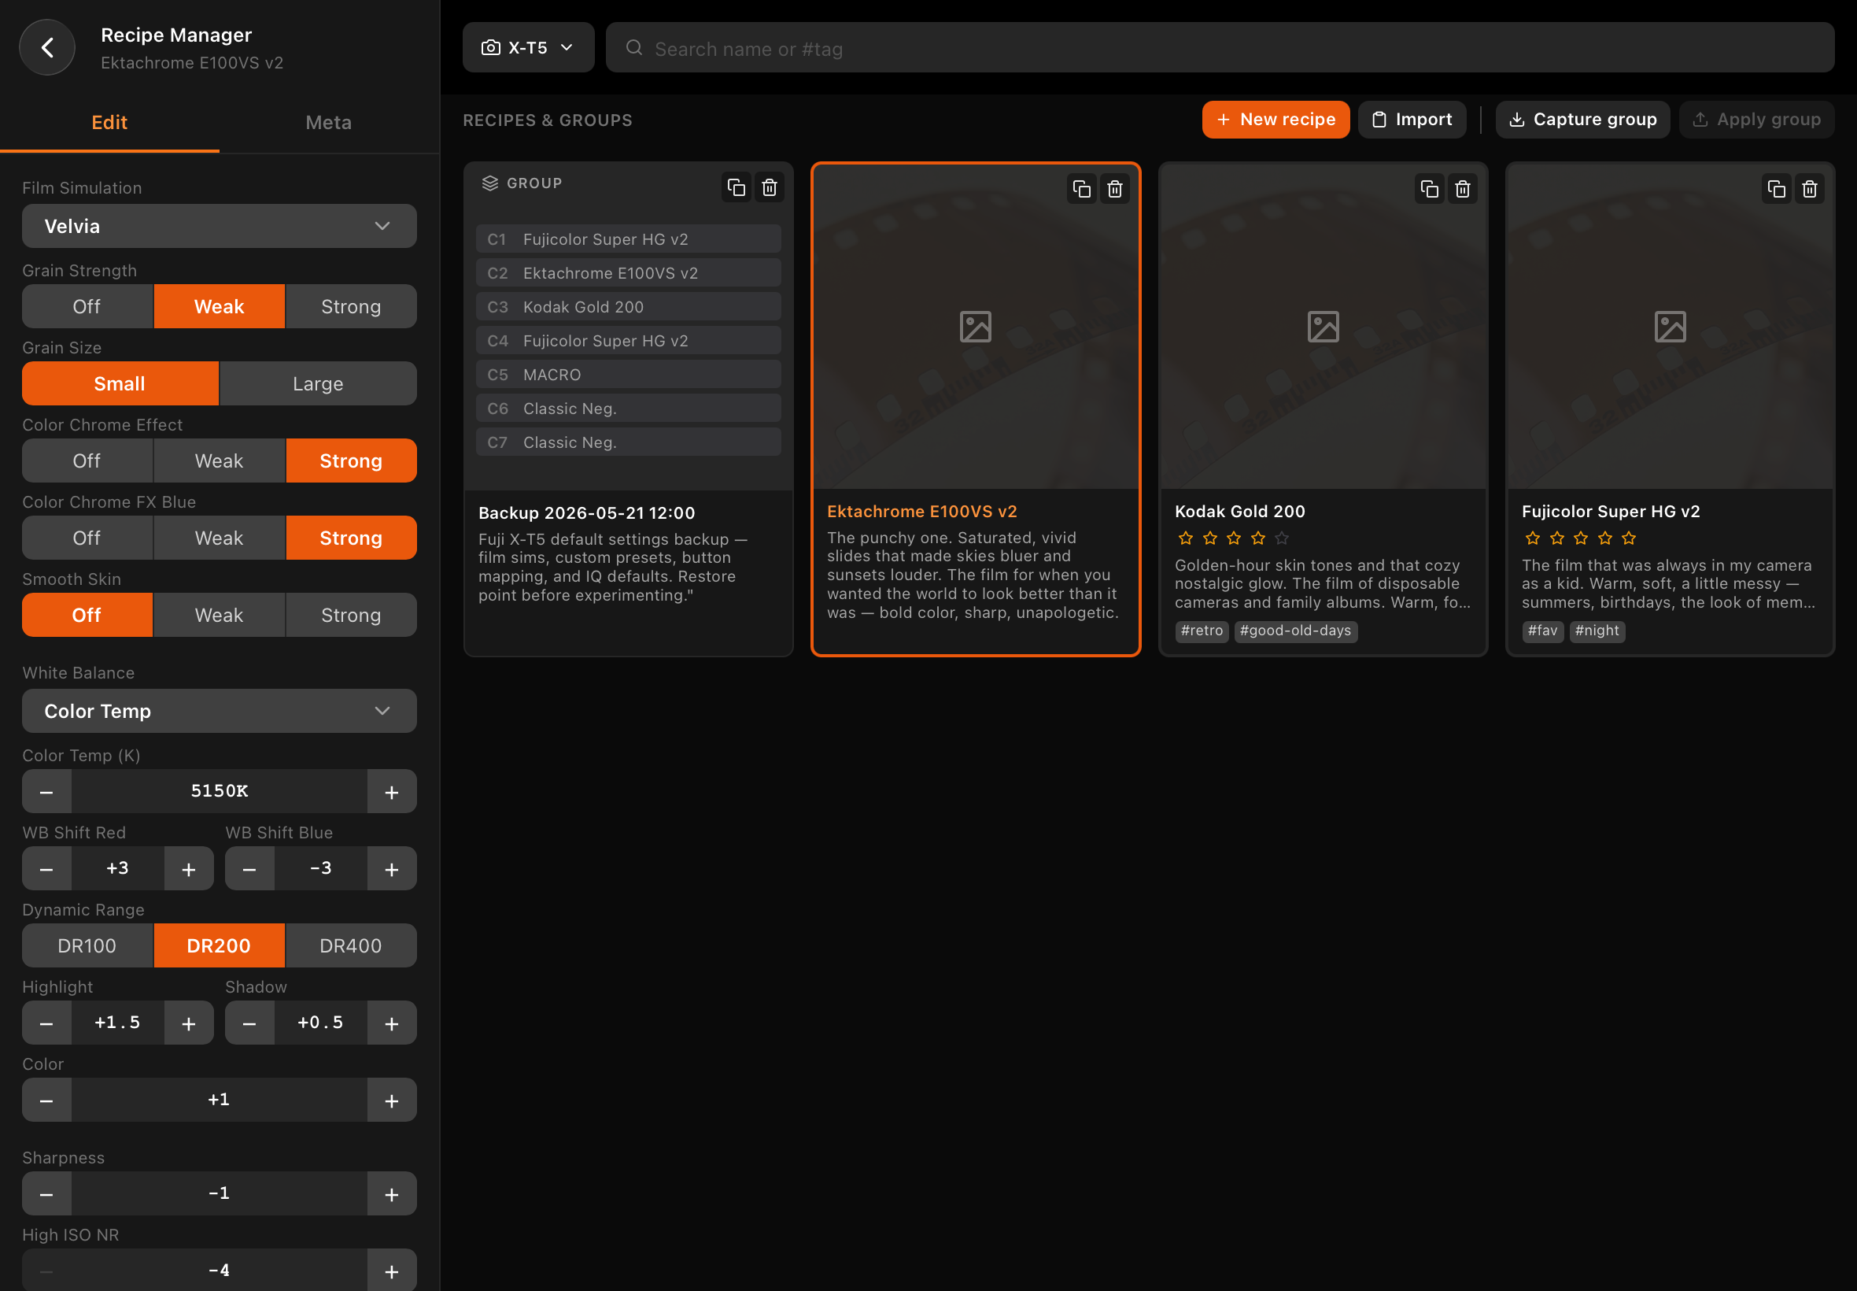Duplicate the Fujicolor Super HG v2 card
The height and width of the screenshot is (1291, 1857).
point(1776,189)
